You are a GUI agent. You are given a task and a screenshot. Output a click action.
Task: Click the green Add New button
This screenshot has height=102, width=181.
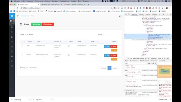pyautogui.click(x=36, y=24)
